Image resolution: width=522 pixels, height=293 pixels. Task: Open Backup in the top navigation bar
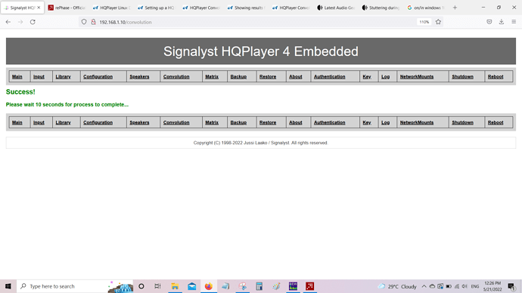pyautogui.click(x=238, y=77)
